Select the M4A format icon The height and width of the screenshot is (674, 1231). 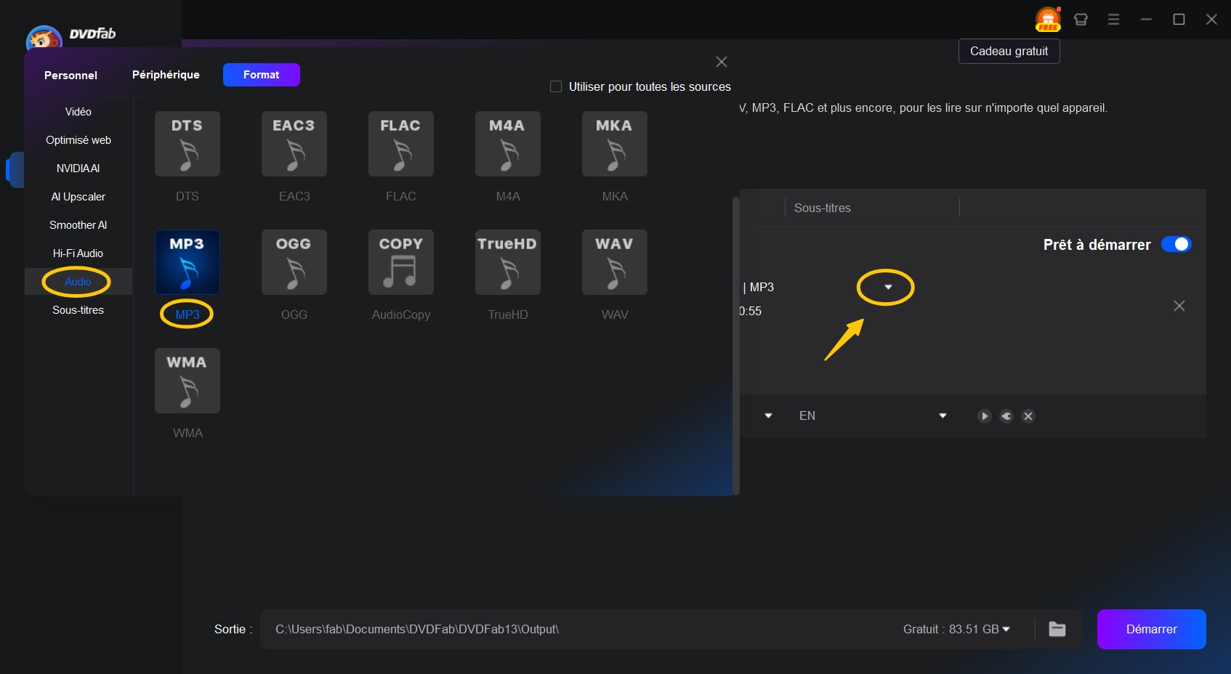point(508,144)
